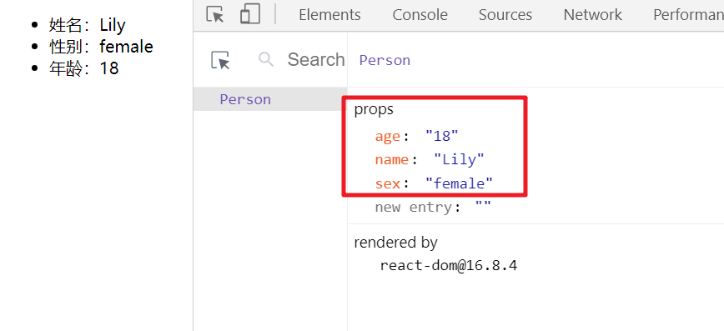Image resolution: width=724 pixels, height=331 pixels.
Task: Select React component picker icon
Action: 220,60
